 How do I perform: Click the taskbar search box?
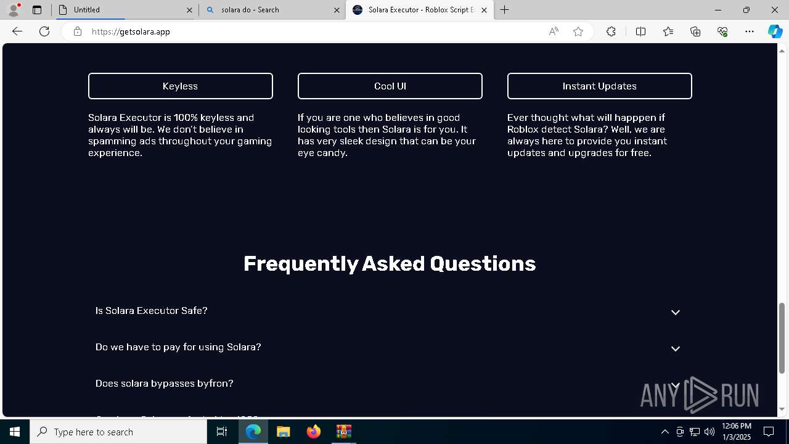[118, 432]
